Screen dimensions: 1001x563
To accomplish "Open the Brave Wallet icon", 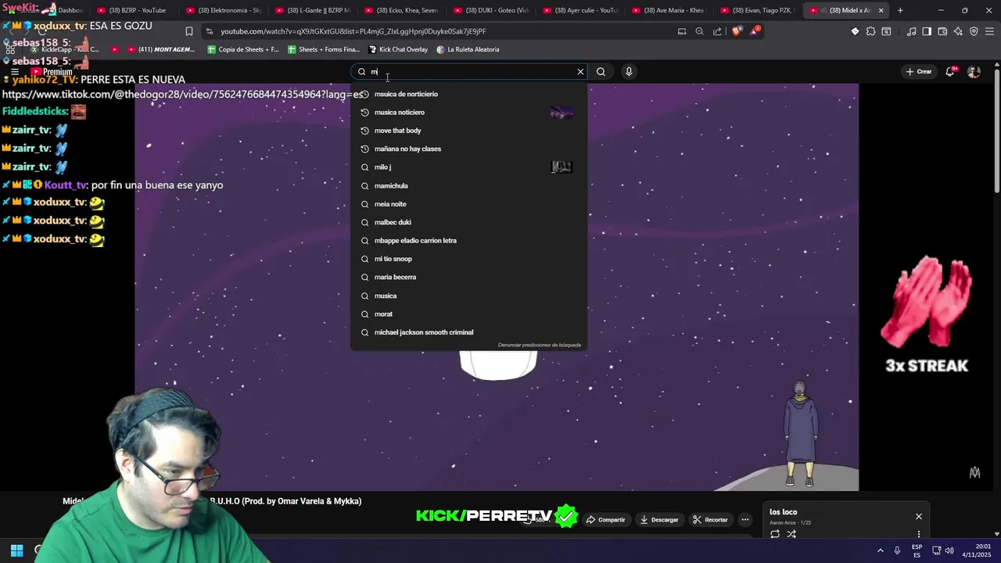I will pyautogui.click(x=942, y=31).
